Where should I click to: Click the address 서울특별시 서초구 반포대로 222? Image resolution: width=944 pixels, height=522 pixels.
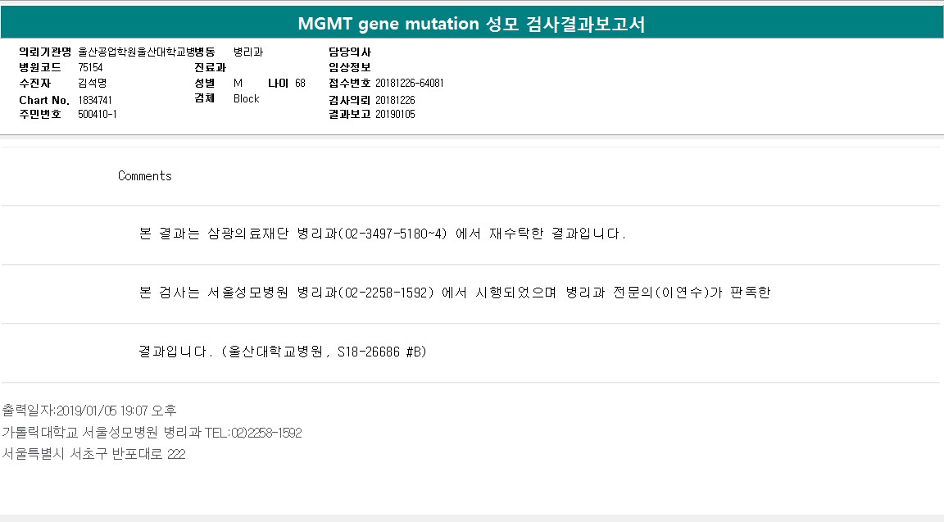[x=93, y=454]
